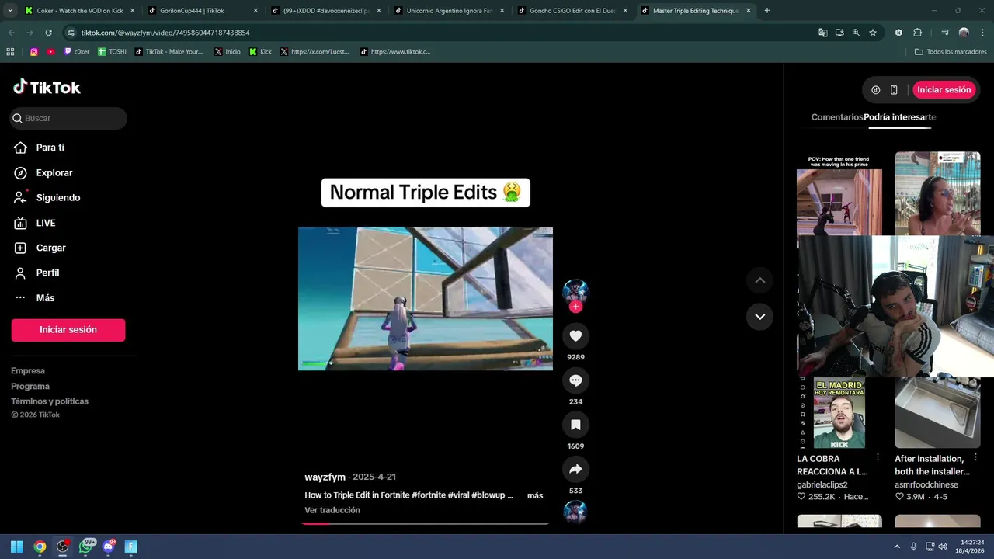Open wayzfym's profile avatar beside the video
994x559 pixels.
tap(575, 292)
